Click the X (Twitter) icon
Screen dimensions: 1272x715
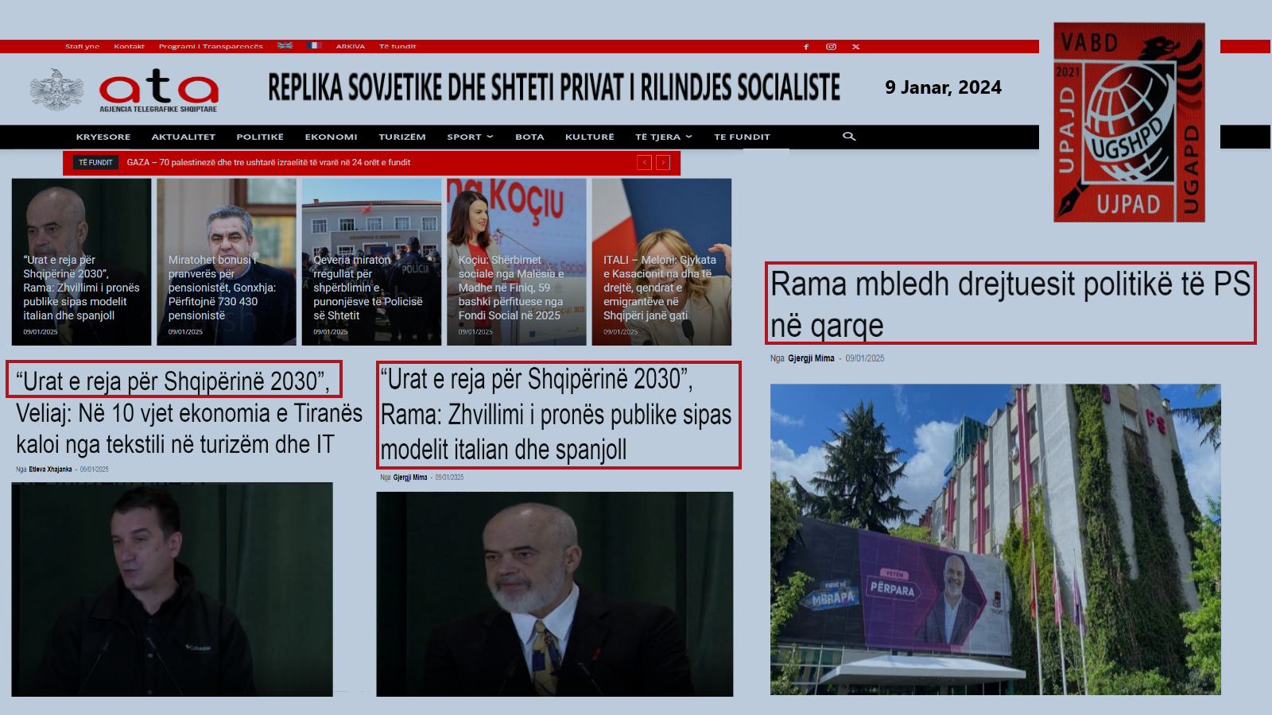point(856,47)
